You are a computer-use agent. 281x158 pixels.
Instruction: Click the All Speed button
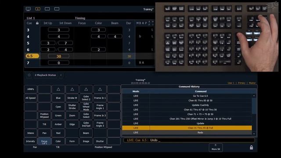tap(31, 98)
